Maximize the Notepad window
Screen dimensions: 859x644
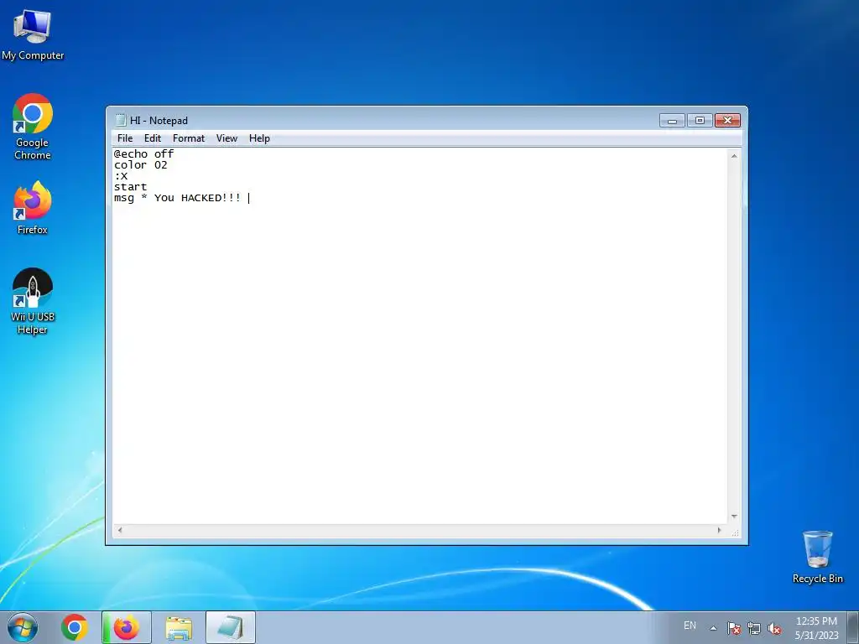(x=700, y=121)
